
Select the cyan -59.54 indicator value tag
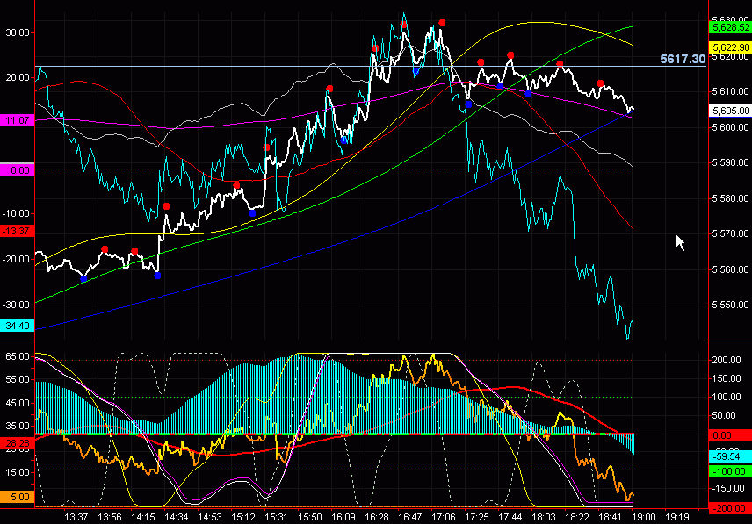(730, 456)
